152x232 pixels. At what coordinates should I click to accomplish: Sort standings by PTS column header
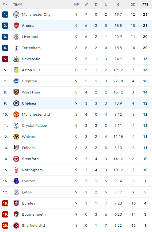click(145, 5)
